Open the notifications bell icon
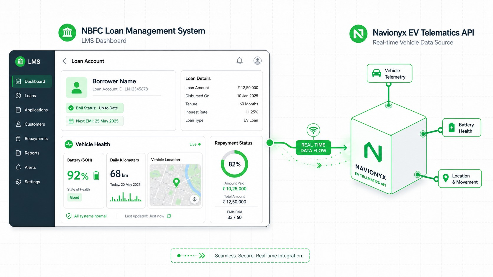Viewport: 493px width, 277px height. [239, 61]
